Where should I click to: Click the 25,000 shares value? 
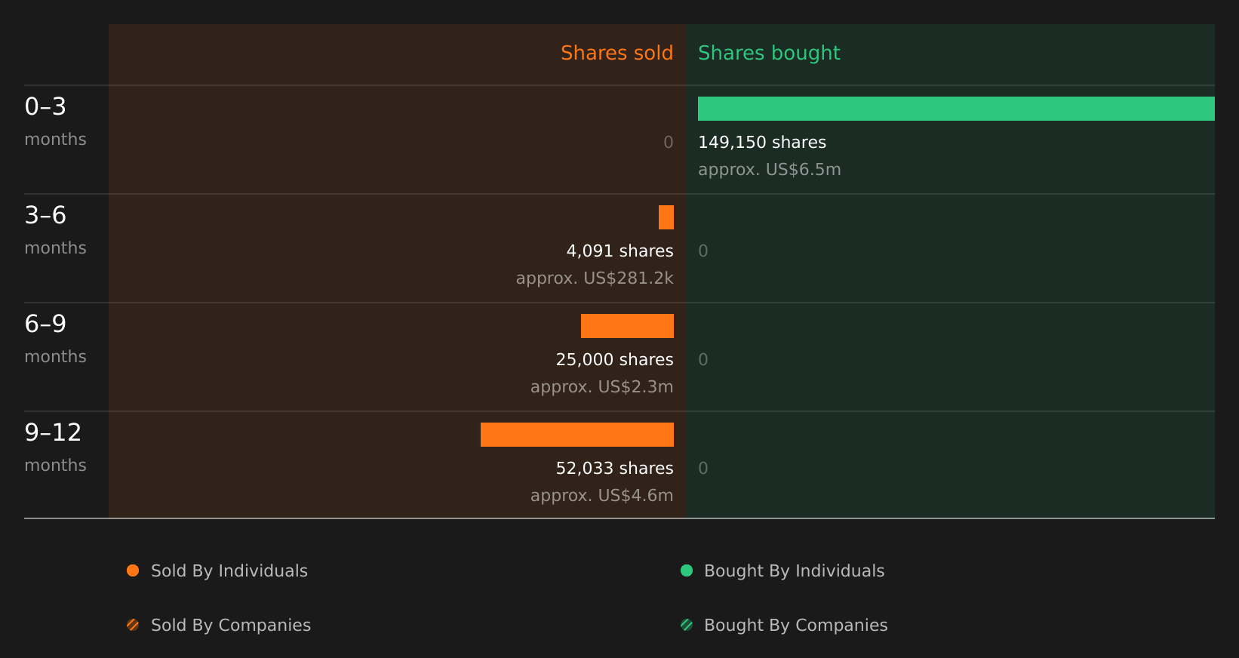(x=615, y=360)
